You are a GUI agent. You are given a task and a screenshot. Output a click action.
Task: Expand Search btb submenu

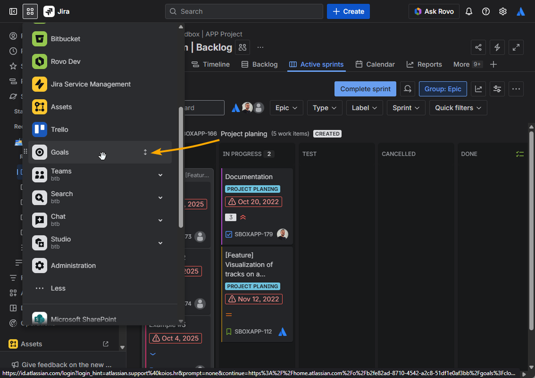[x=160, y=198]
